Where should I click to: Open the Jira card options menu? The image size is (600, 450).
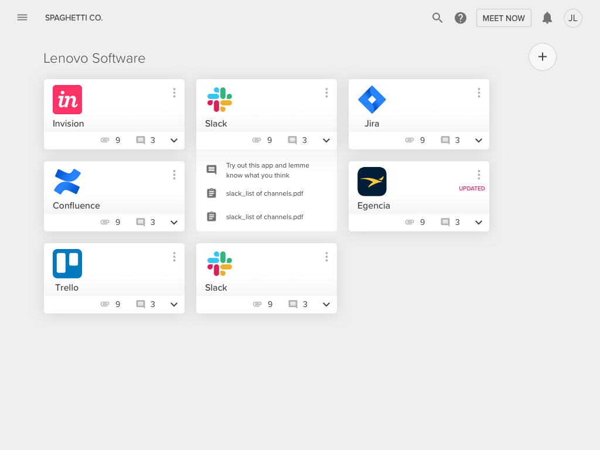[x=479, y=93]
